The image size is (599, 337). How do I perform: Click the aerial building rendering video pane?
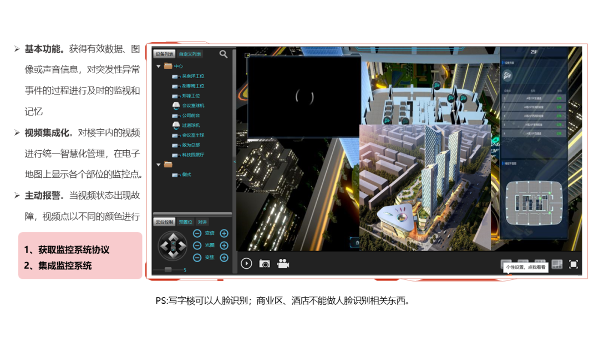[425, 187]
